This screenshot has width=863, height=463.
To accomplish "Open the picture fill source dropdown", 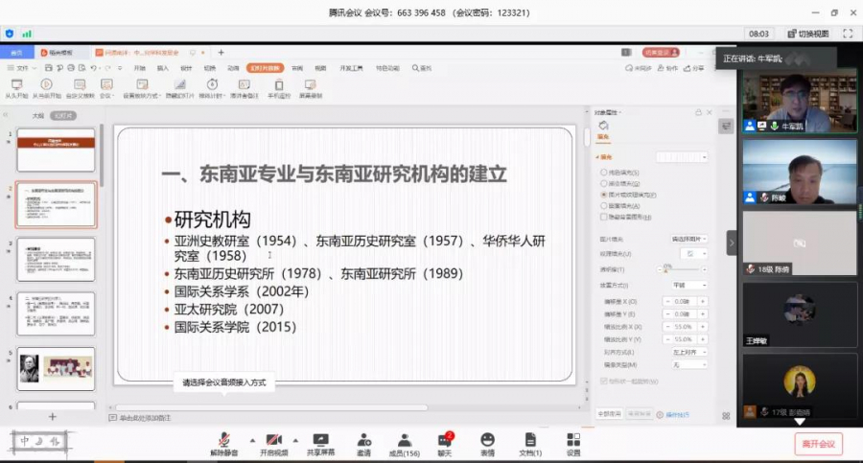I will pyautogui.click(x=688, y=239).
